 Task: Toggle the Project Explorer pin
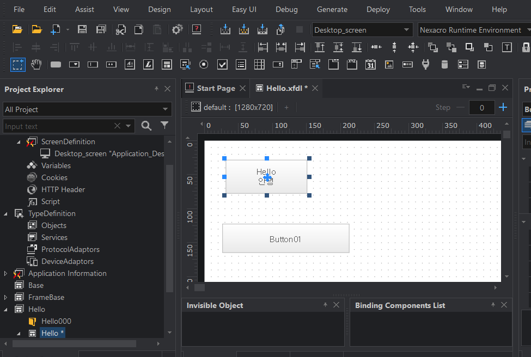pos(156,89)
